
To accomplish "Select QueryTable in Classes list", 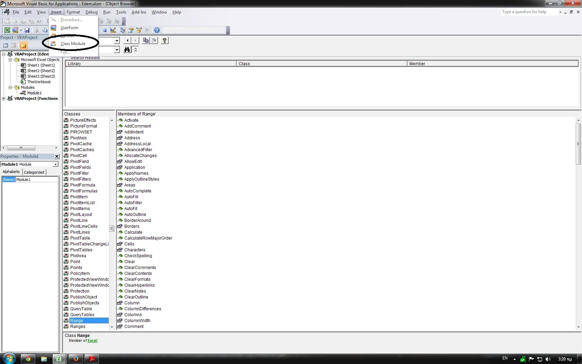I will tap(81, 309).
